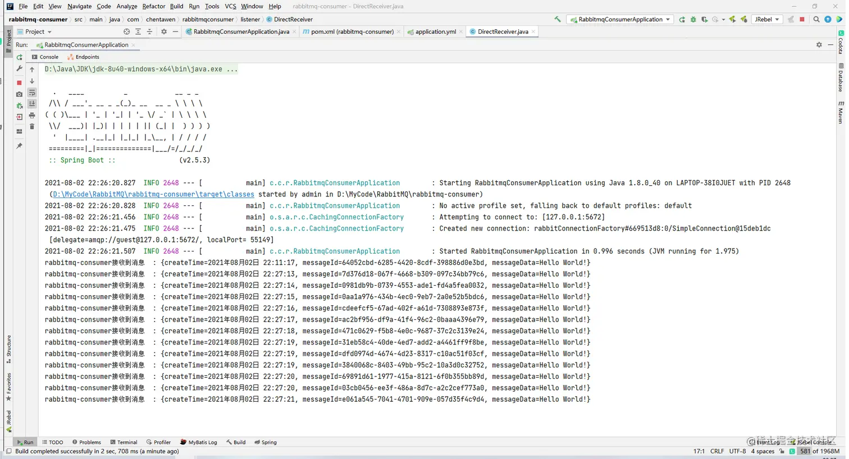The width and height of the screenshot is (849, 459).
Task: Click the wrench icon in Run panel
Action: click(x=20, y=68)
